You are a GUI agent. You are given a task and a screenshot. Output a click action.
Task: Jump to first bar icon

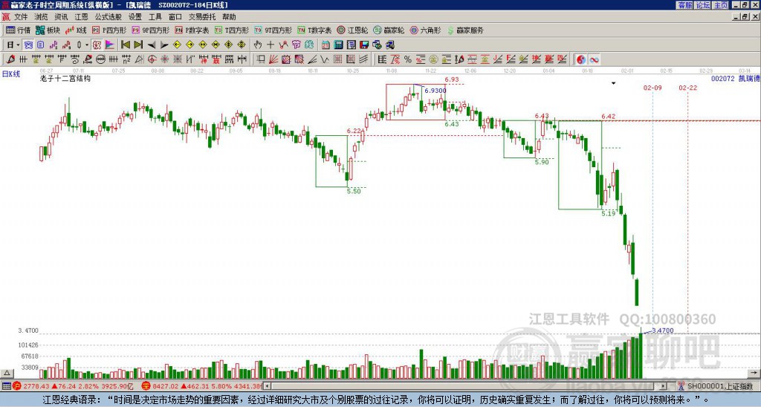coord(125,45)
